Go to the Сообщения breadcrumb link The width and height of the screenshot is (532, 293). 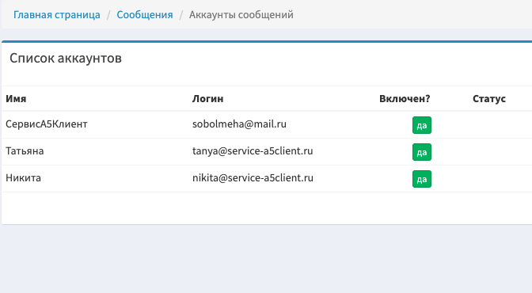145,15
